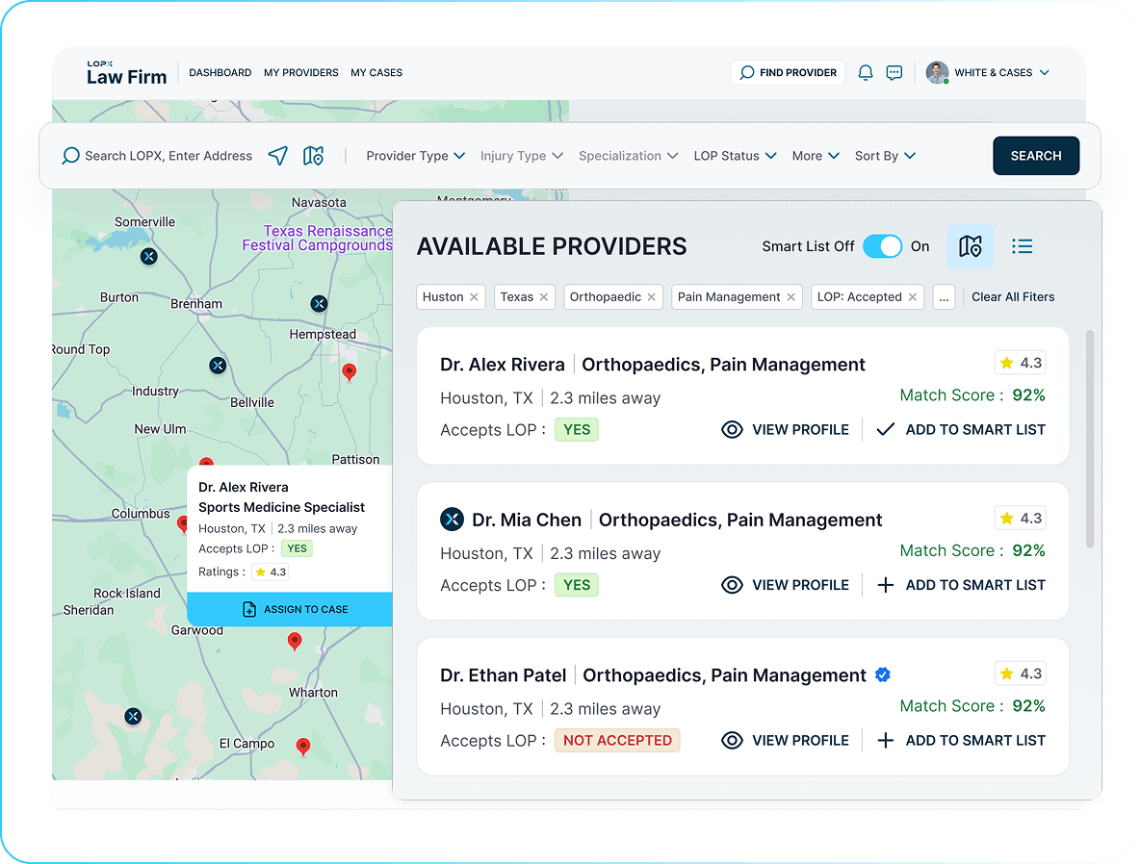The width and height of the screenshot is (1140, 864).
Task: Assign Dr. Alex Rivera to case
Action: pos(290,609)
